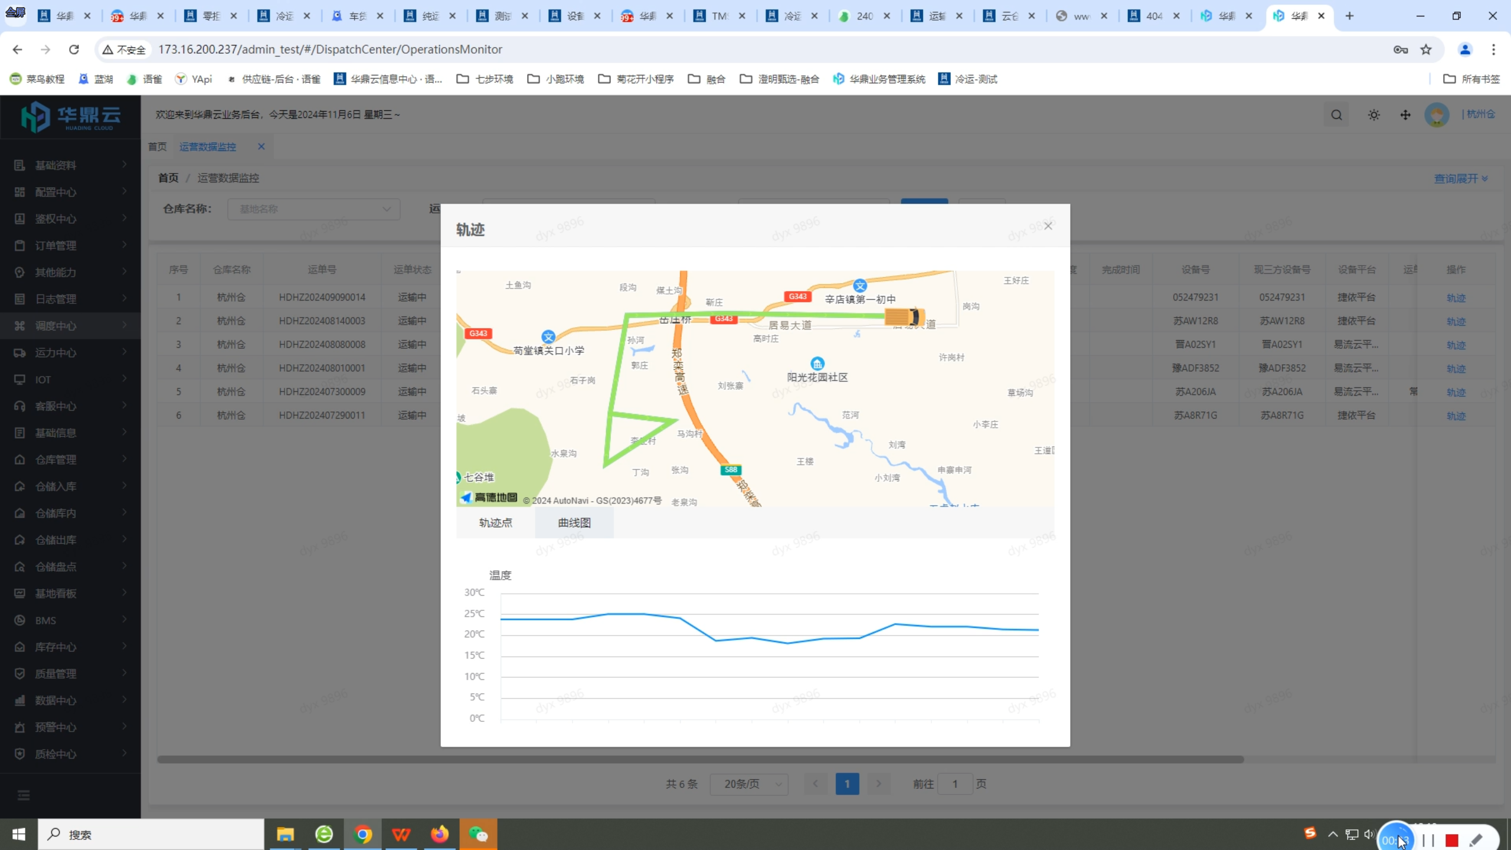Open the user avatar menu
The image size is (1511, 850).
(1437, 115)
